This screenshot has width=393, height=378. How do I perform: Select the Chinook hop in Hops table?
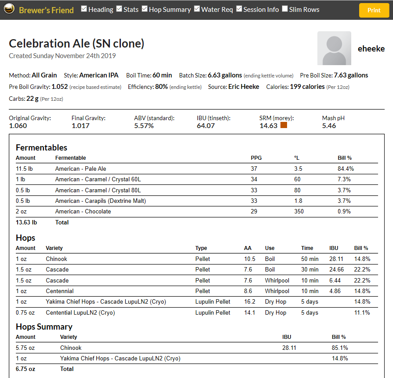pos(56,259)
